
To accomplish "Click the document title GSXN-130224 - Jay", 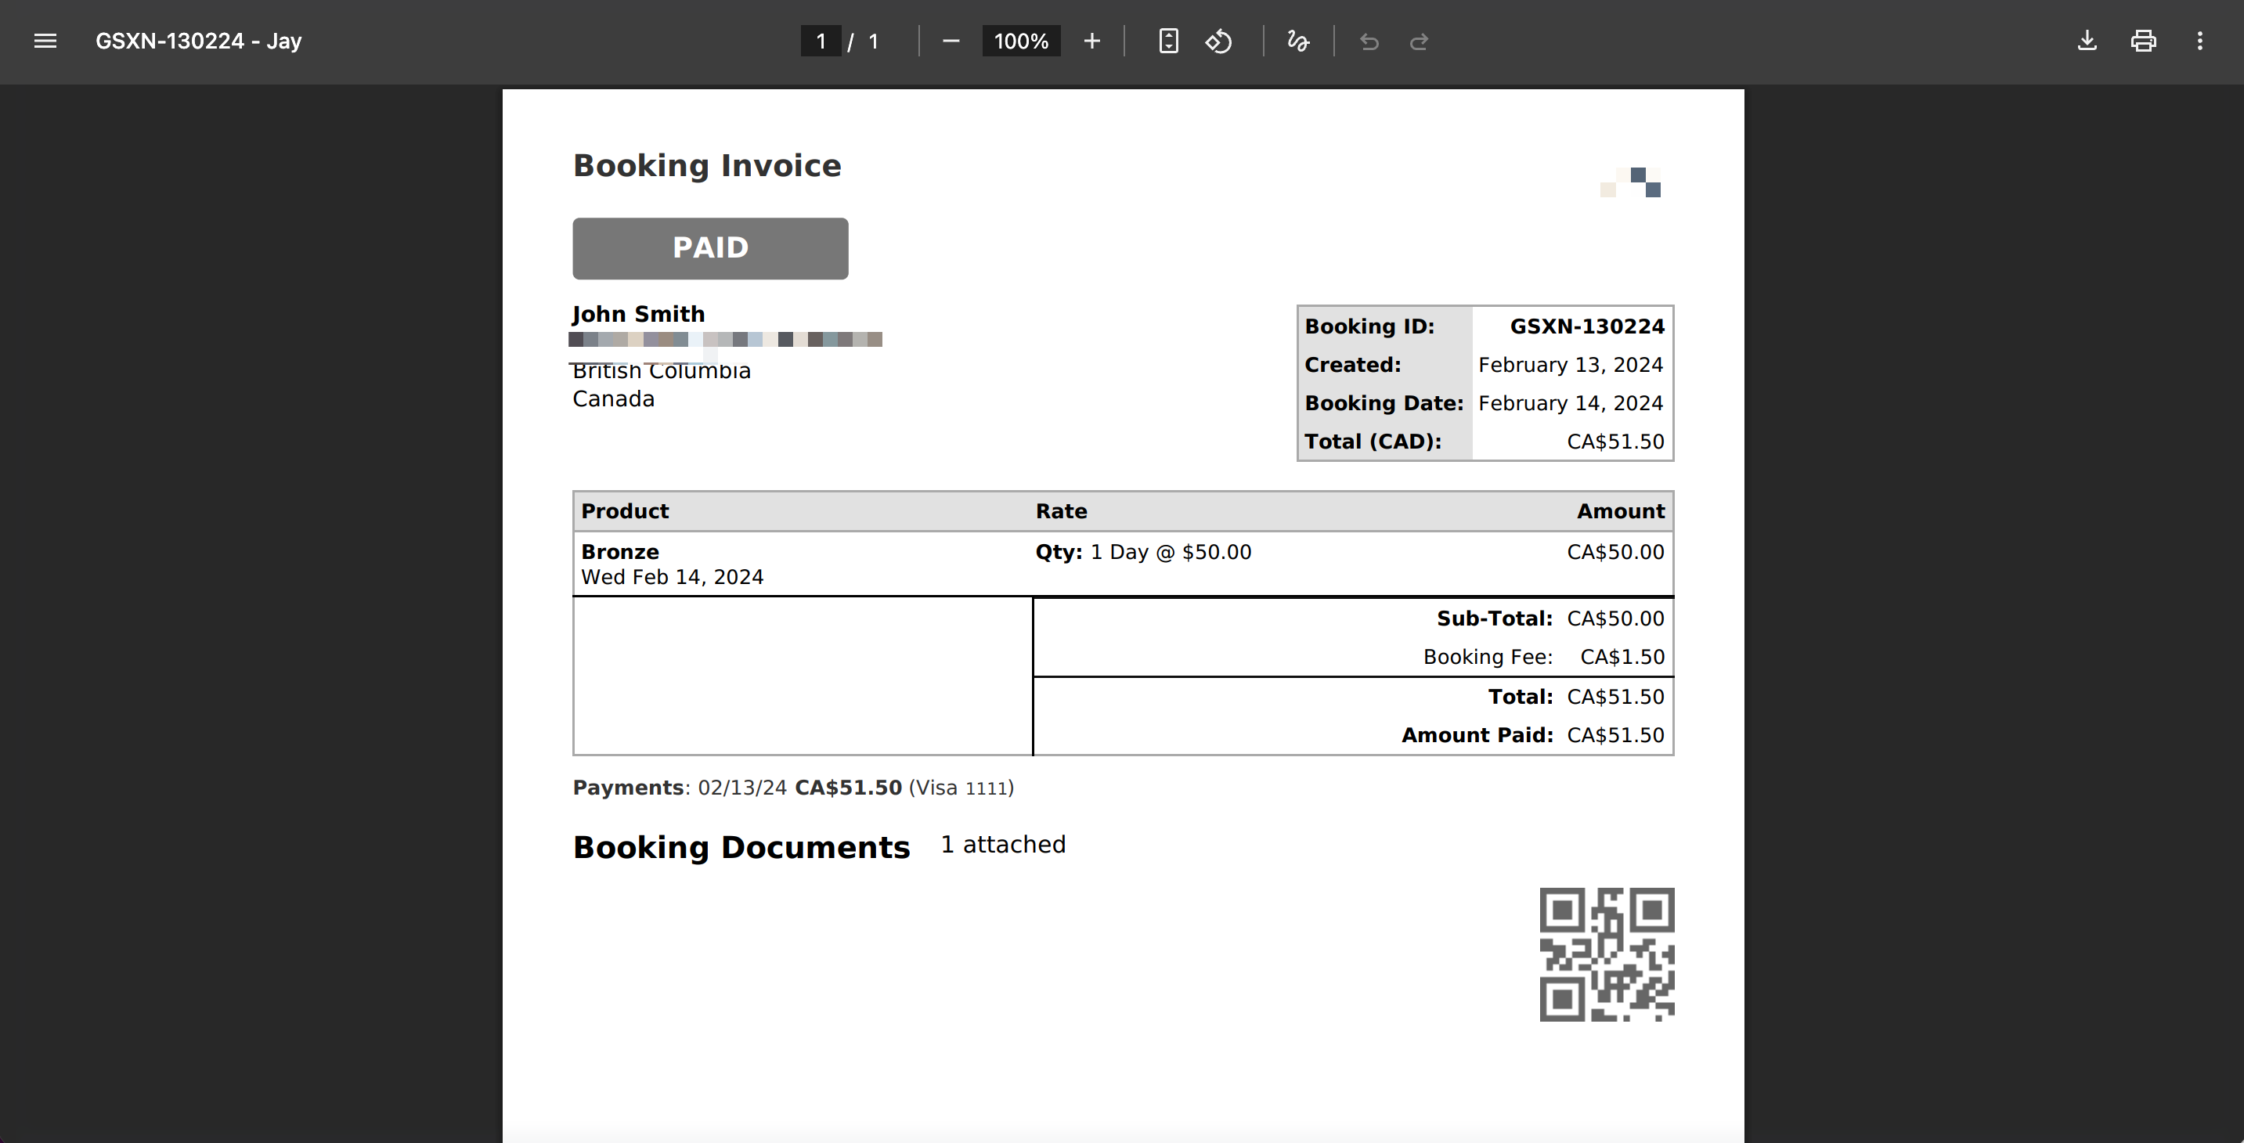I will (199, 41).
